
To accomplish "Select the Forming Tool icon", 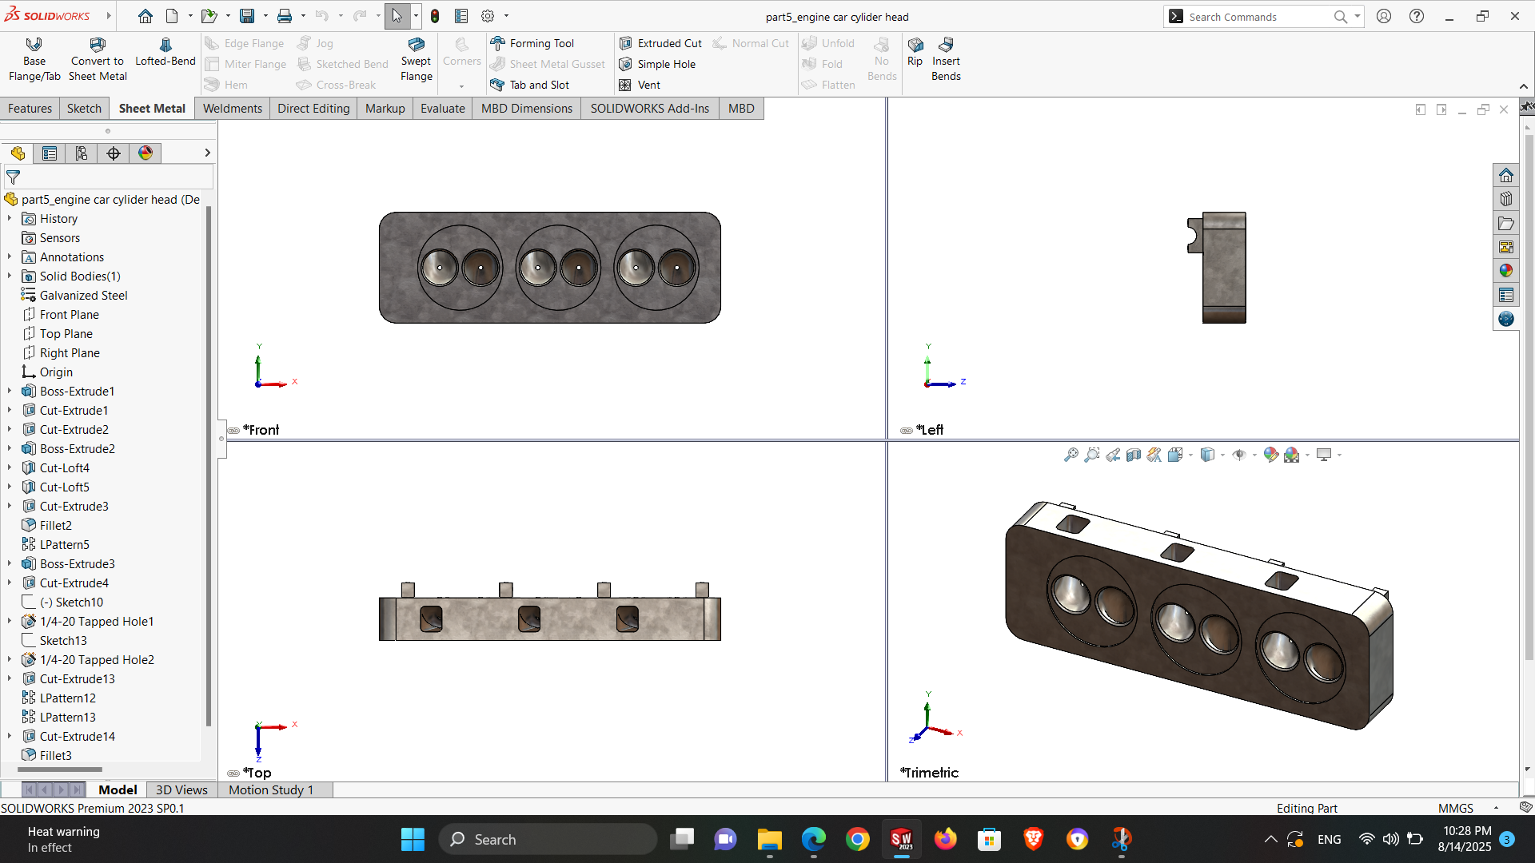I will coord(498,43).
